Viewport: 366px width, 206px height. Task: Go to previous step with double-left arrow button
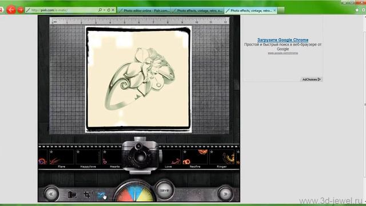51,194
